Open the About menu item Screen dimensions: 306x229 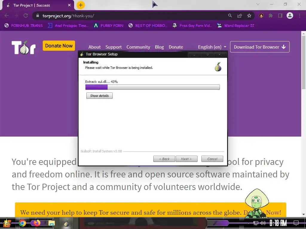[94, 47]
